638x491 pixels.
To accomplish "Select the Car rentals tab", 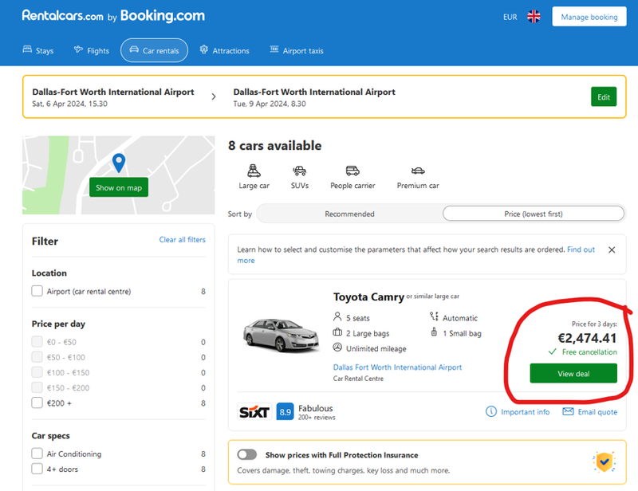I will [x=154, y=50].
